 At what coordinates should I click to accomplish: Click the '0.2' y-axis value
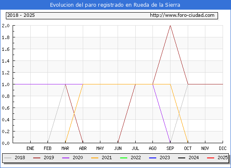point(5,131)
